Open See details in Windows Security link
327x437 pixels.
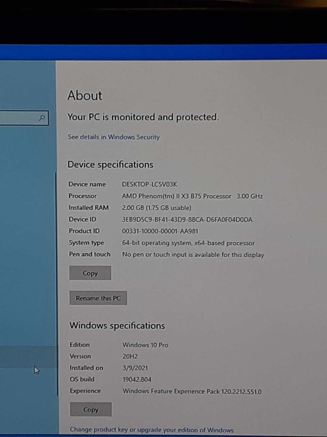tap(114, 137)
